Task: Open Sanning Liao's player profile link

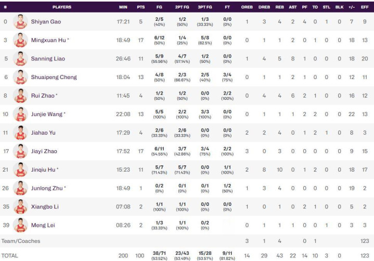Action: tap(48, 59)
